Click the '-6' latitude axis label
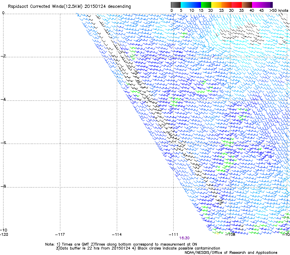The width and height of the screenshot is (290, 255). click(x=3, y=142)
